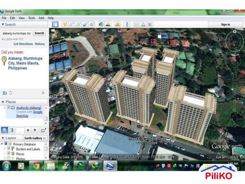Screen dimensions: 245x184
Task: Toggle the Borders and Labels checkbox
Action: click(9, 149)
